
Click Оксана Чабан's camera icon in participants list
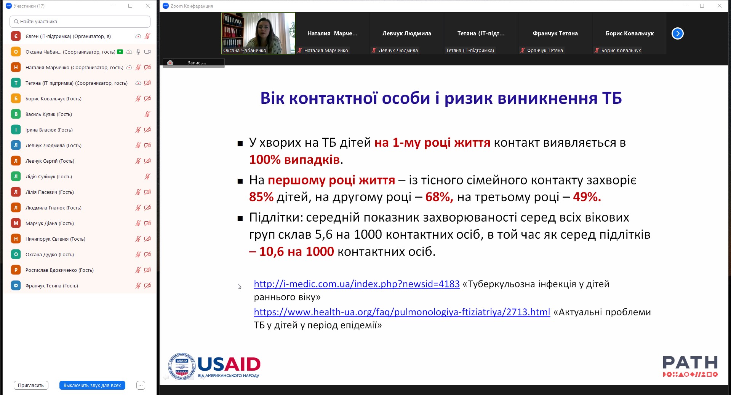pyautogui.click(x=147, y=52)
